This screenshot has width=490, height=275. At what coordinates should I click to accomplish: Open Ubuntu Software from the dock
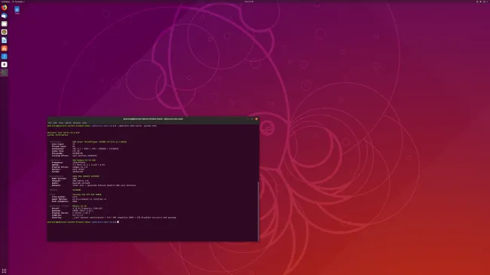point(4,48)
